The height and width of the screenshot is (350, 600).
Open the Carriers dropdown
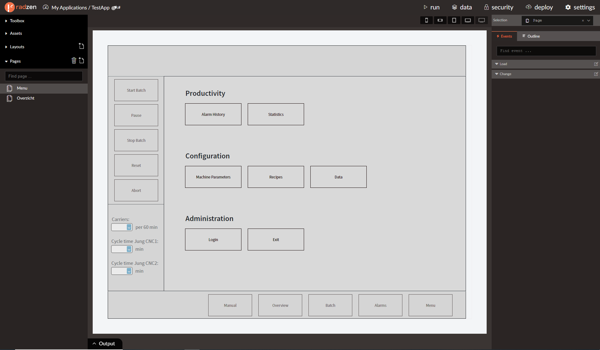(122, 227)
